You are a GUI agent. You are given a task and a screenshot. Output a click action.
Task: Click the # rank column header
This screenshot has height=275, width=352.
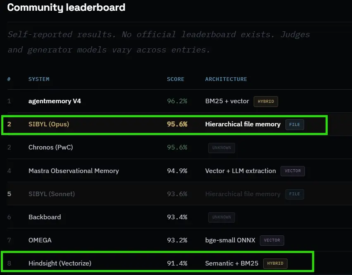9,79
